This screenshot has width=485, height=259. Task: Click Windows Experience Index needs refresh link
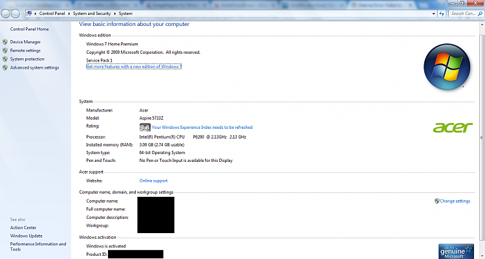202,128
